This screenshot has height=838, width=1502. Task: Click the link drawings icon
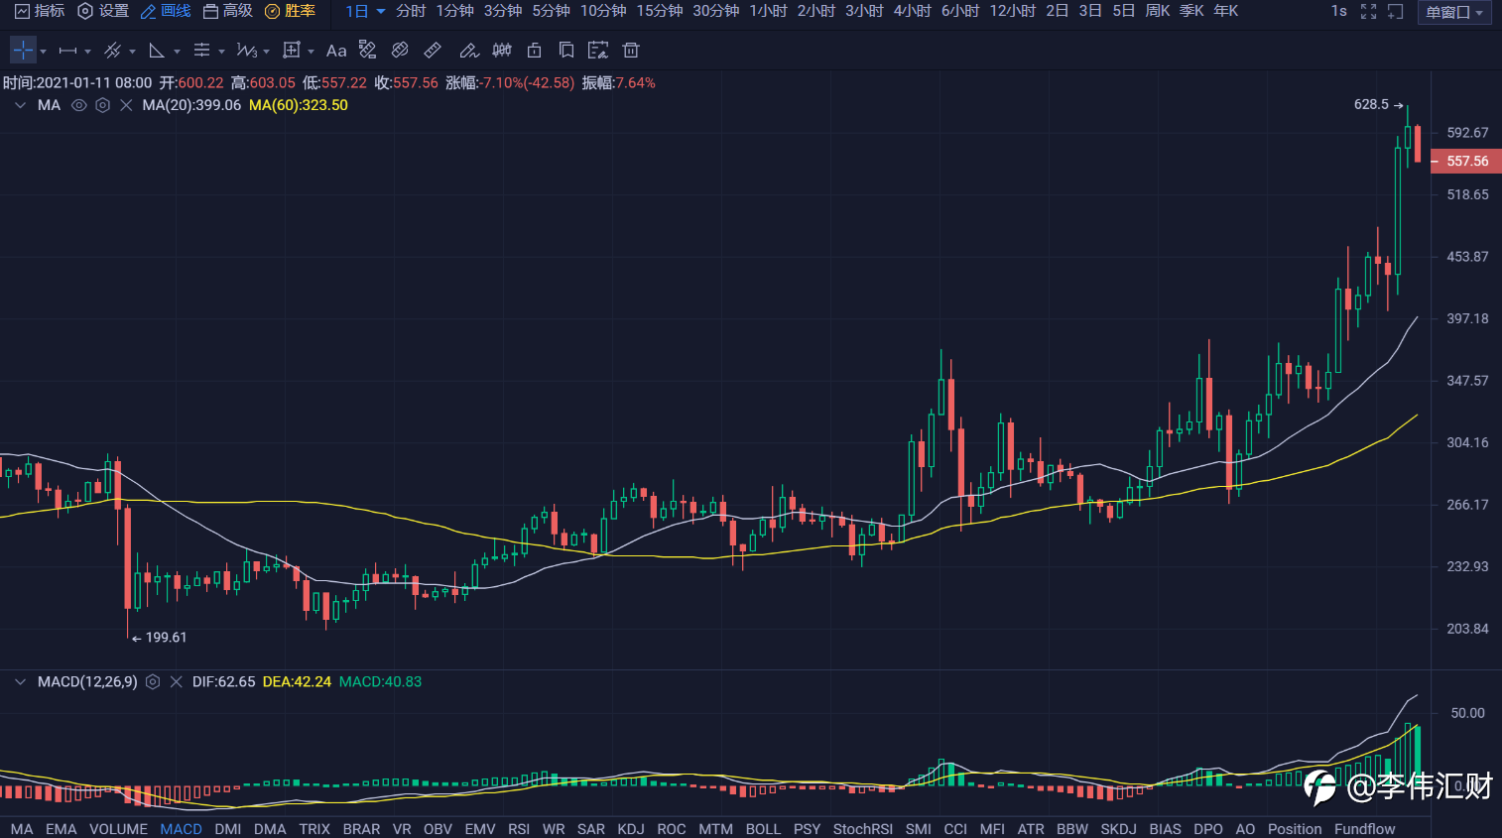(x=401, y=50)
